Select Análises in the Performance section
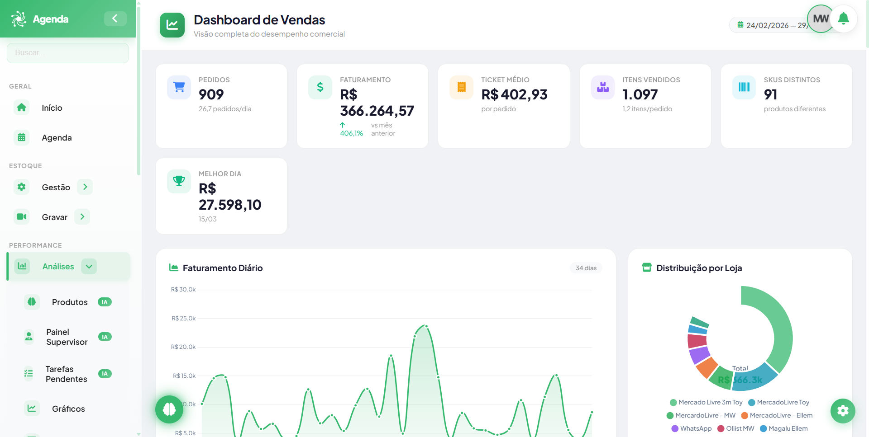 click(x=58, y=266)
